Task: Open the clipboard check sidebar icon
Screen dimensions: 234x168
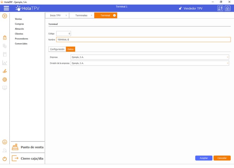Action: click(x=5, y=37)
